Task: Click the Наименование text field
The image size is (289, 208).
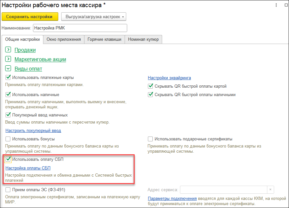Action: coord(80,28)
